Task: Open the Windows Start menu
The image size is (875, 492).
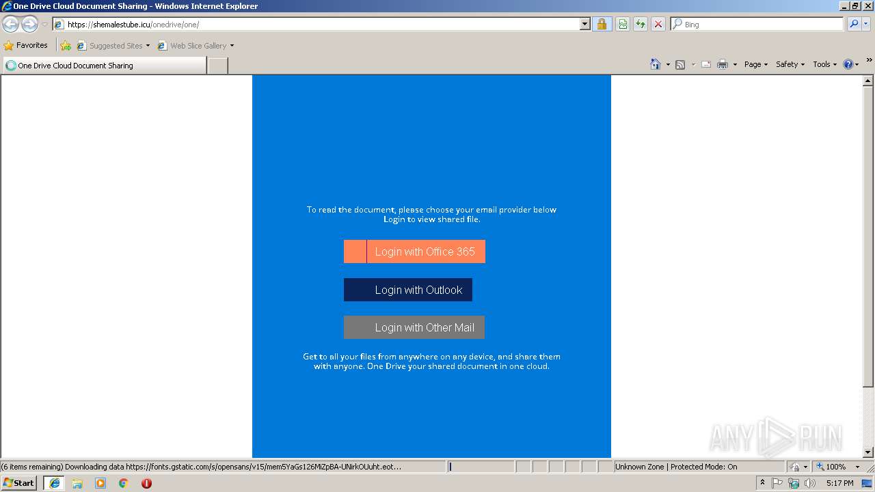Action: point(18,482)
